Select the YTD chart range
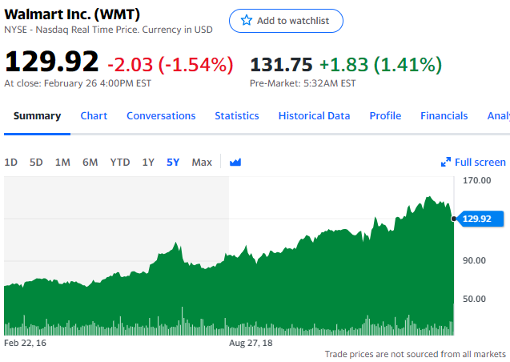The width and height of the screenshot is (510, 362). (x=120, y=162)
